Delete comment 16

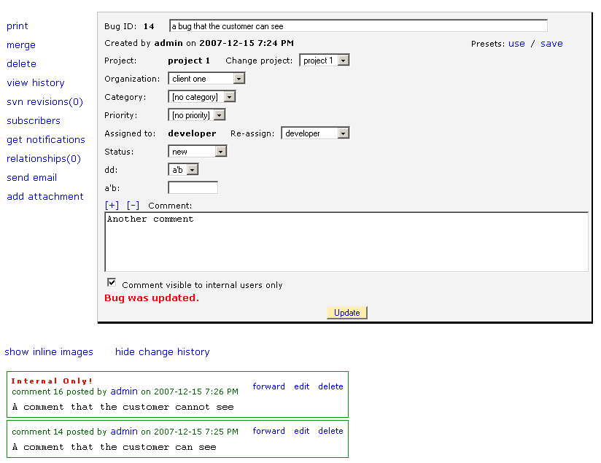point(330,386)
